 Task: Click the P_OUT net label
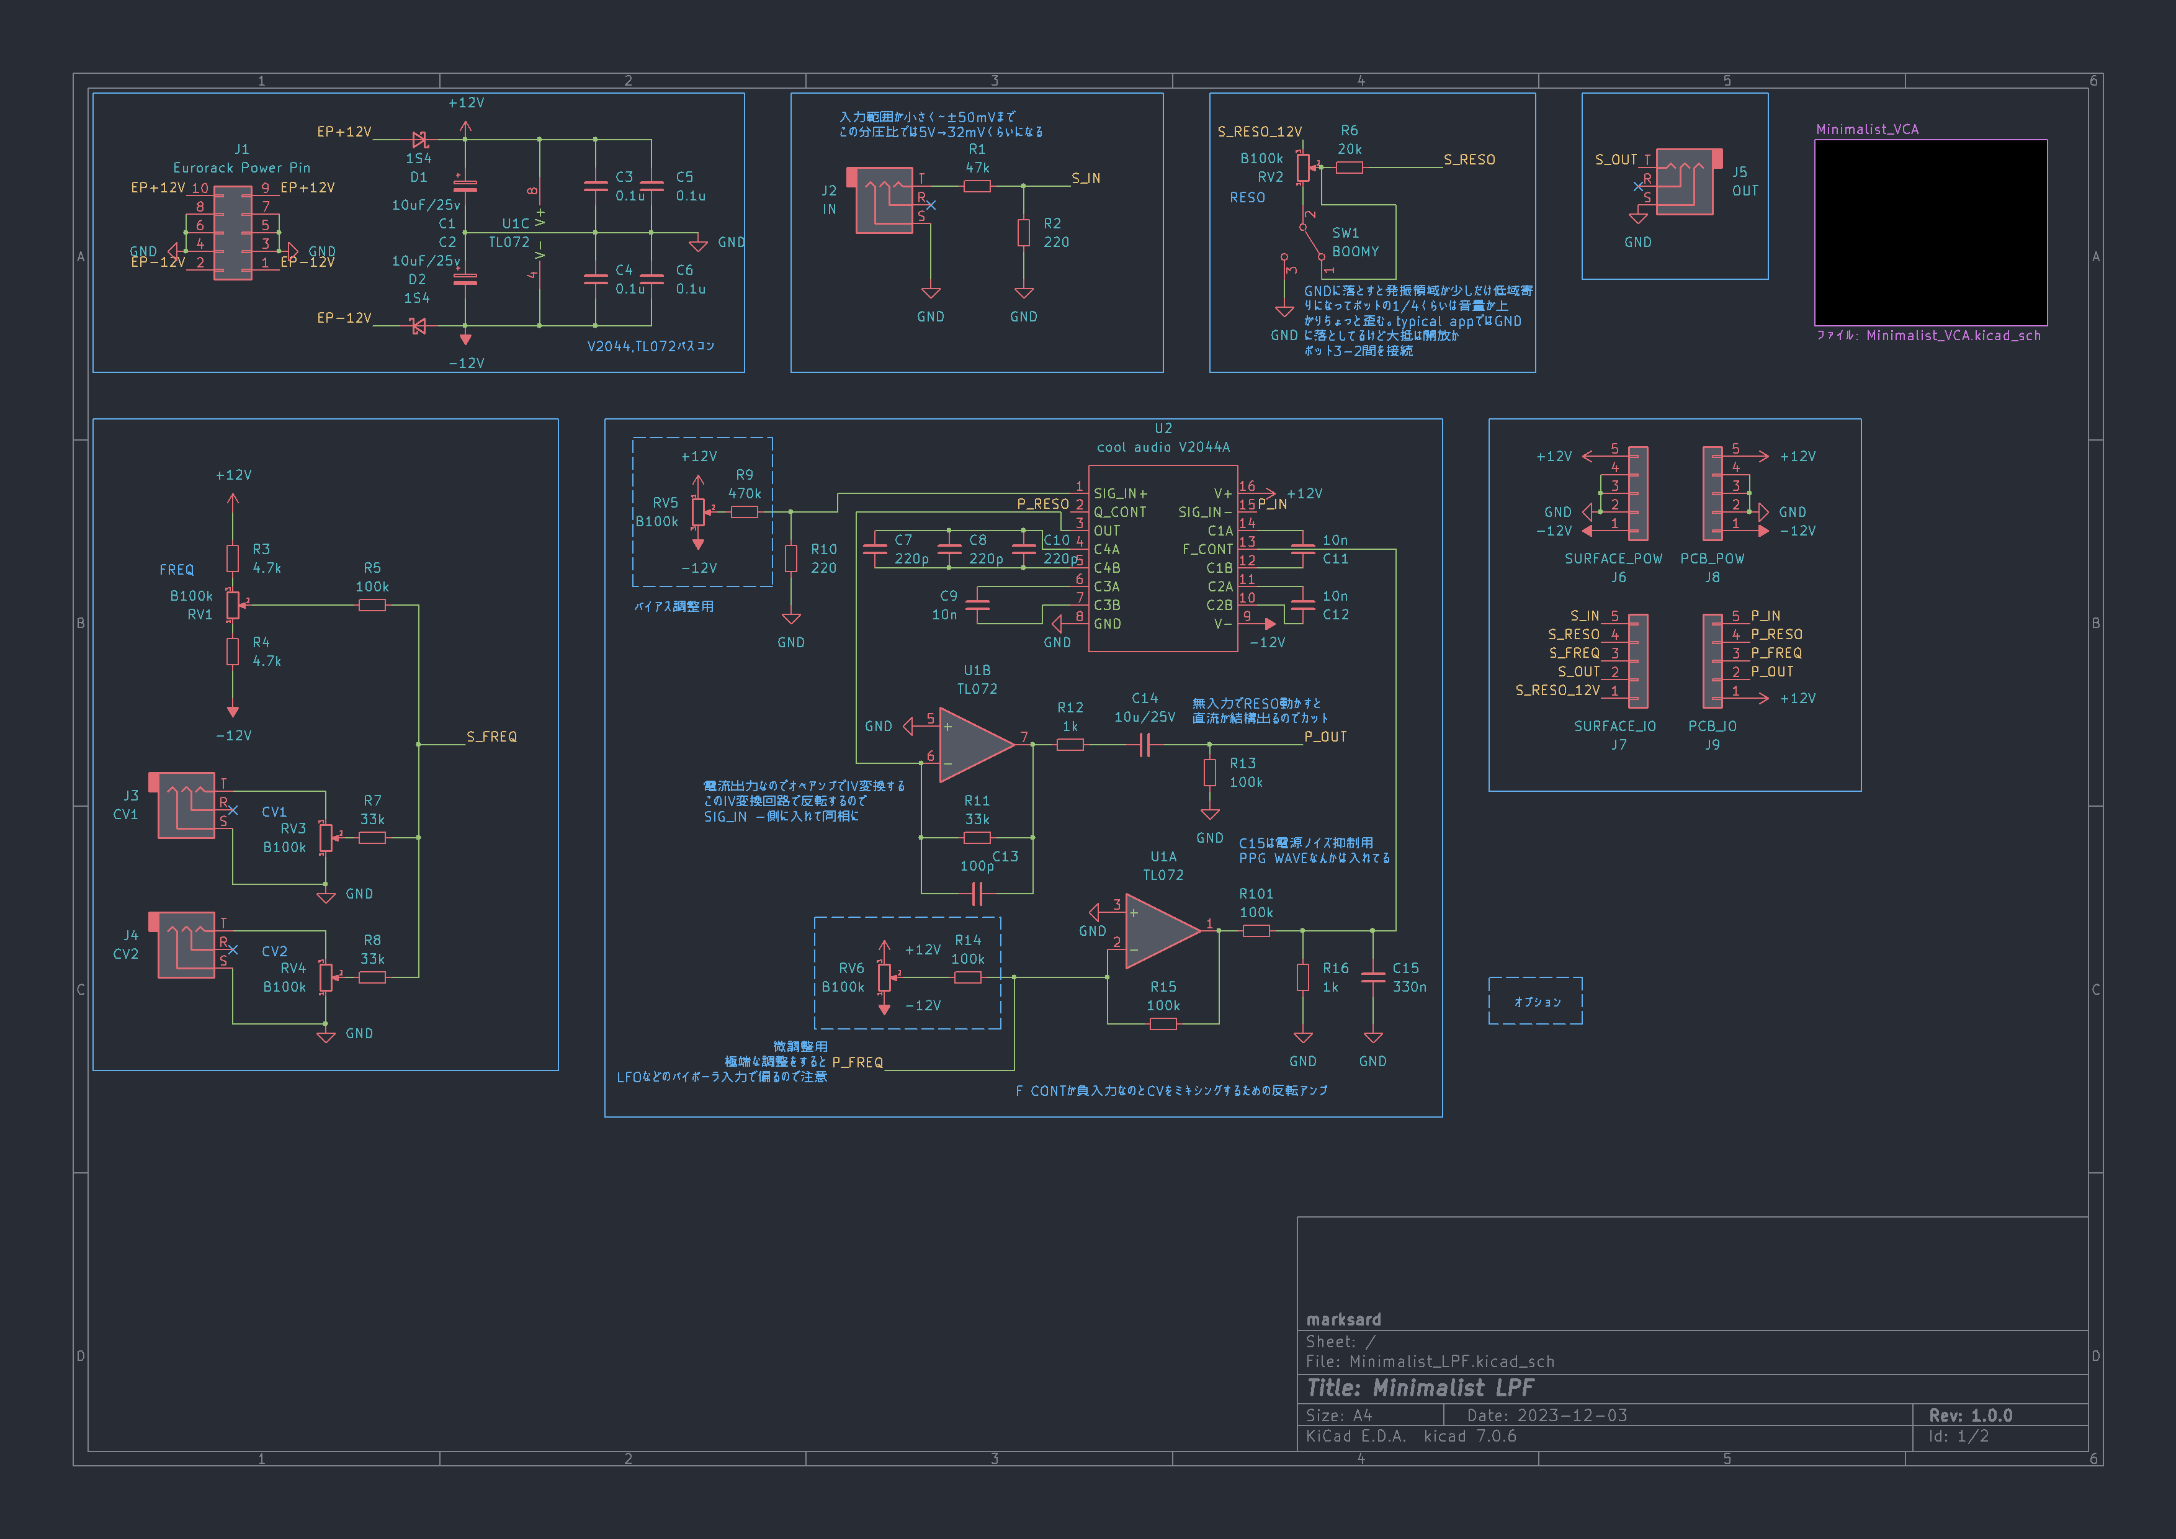click(1325, 737)
